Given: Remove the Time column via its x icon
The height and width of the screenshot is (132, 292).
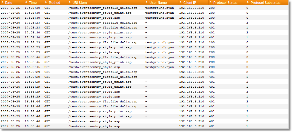Looking at the screenshot, I should [26, 2].
